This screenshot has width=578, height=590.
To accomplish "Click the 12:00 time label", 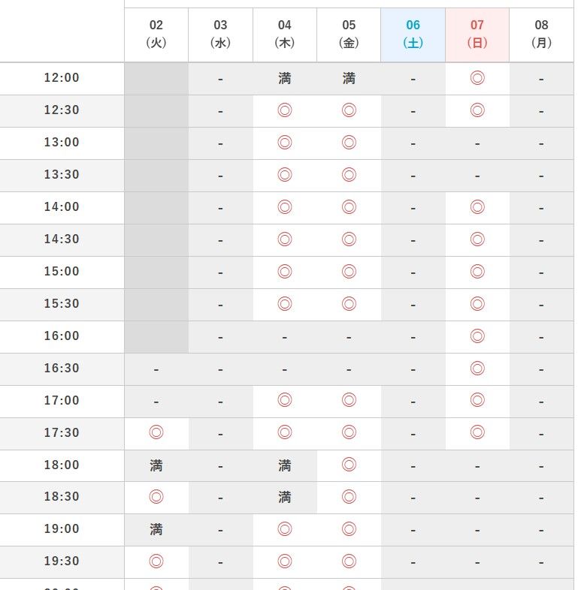I will pyautogui.click(x=62, y=77).
